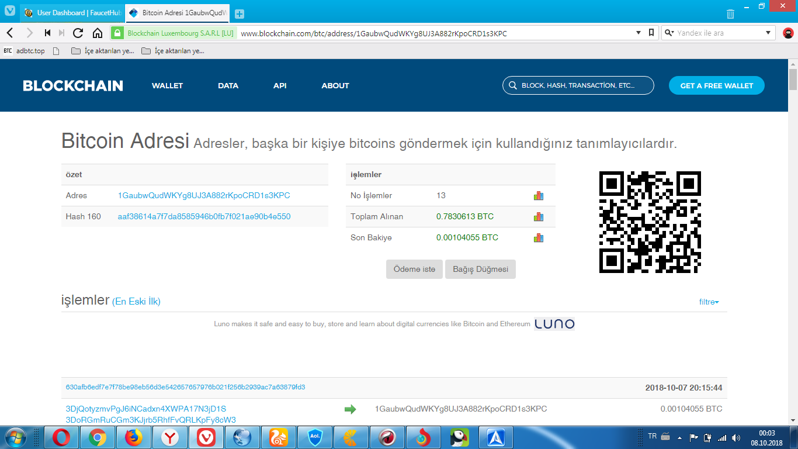Bookmark this page with the bookmark icon
The height and width of the screenshot is (449, 798).
click(x=651, y=33)
